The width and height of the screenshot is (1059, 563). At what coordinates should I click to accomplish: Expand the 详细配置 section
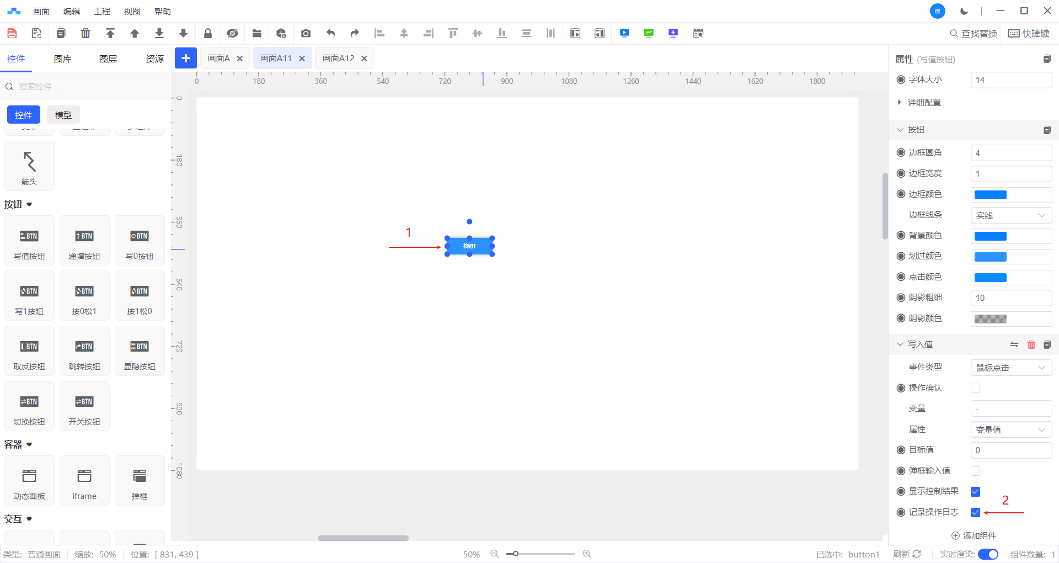pyautogui.click(x=924, y=103)
